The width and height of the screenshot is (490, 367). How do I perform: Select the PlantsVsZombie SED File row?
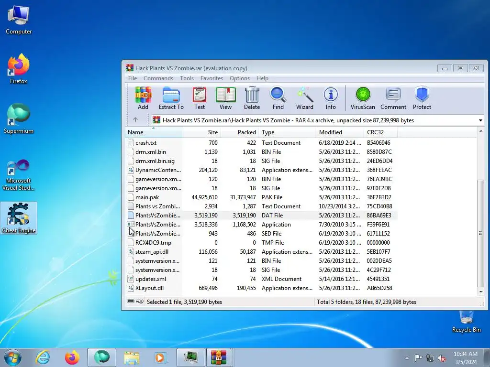tap(261, 233)
